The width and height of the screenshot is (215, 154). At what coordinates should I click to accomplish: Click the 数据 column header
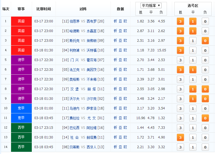click(x=120, y=9)
